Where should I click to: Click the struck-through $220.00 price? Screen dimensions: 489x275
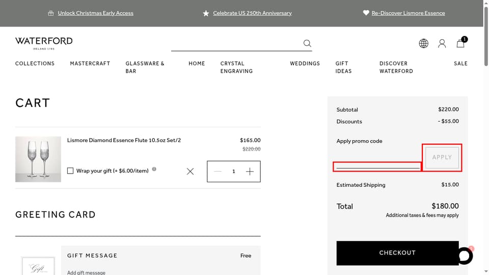click(x=251, y=149)
